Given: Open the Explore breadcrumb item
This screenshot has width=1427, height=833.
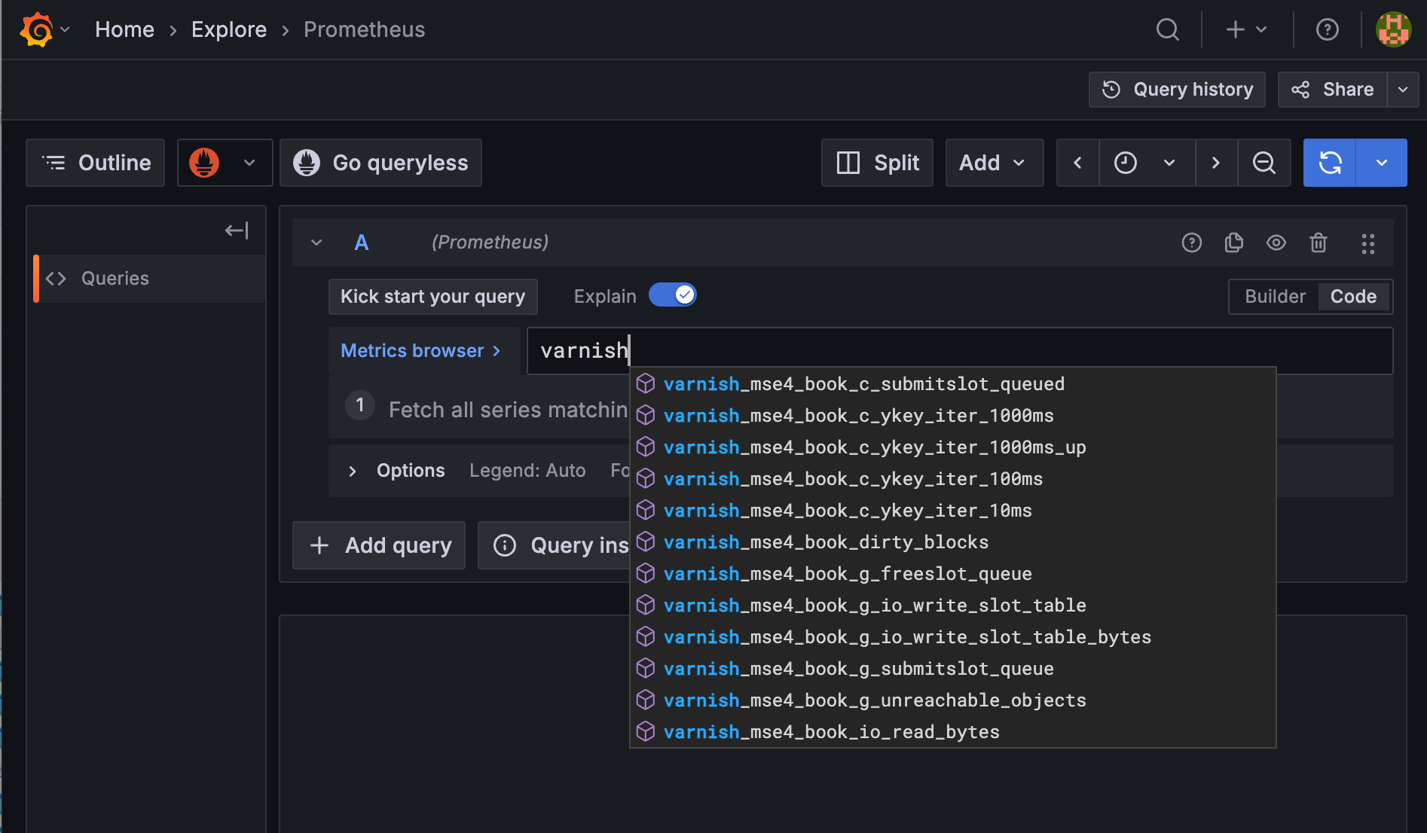Looking at the screenshot, I should (228, 29).
